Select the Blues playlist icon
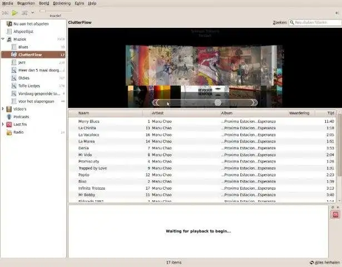 tap(14, 47)
